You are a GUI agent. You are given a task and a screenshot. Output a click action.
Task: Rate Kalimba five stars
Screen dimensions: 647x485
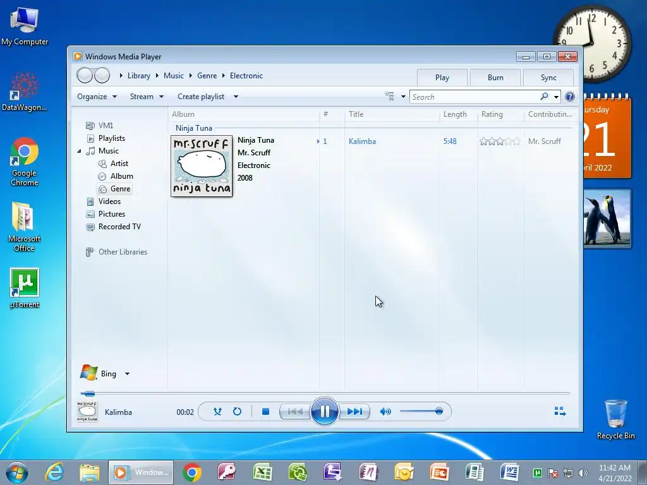coord(516,141)
